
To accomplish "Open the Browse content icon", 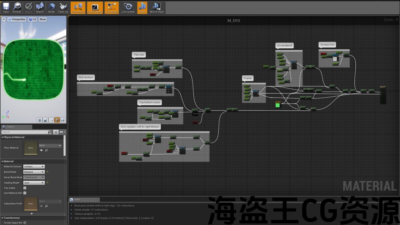I will pyautogui.click(x=17, y=8).
